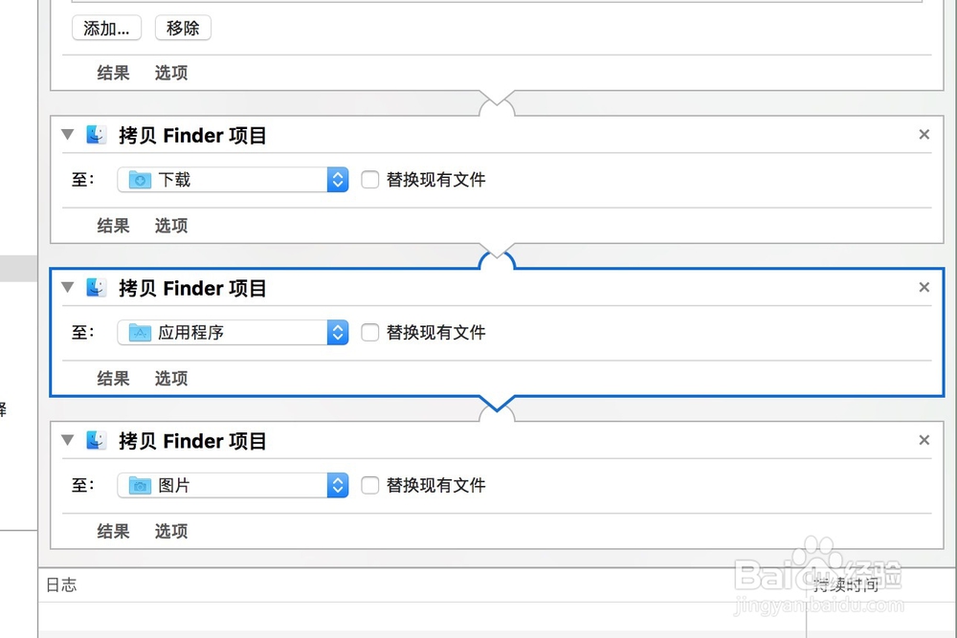957x638 pixels.
Task: Remove the copy-to-应用程序 action with its X
Action: [924, 288]
